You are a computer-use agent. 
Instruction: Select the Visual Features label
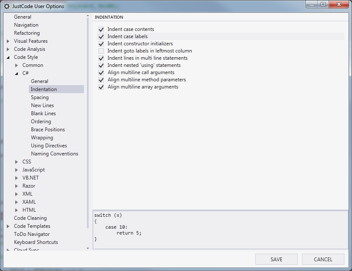(31, 41)
